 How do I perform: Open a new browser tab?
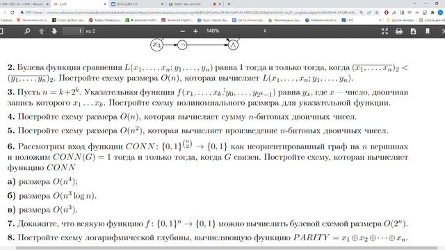pos(229,4)
